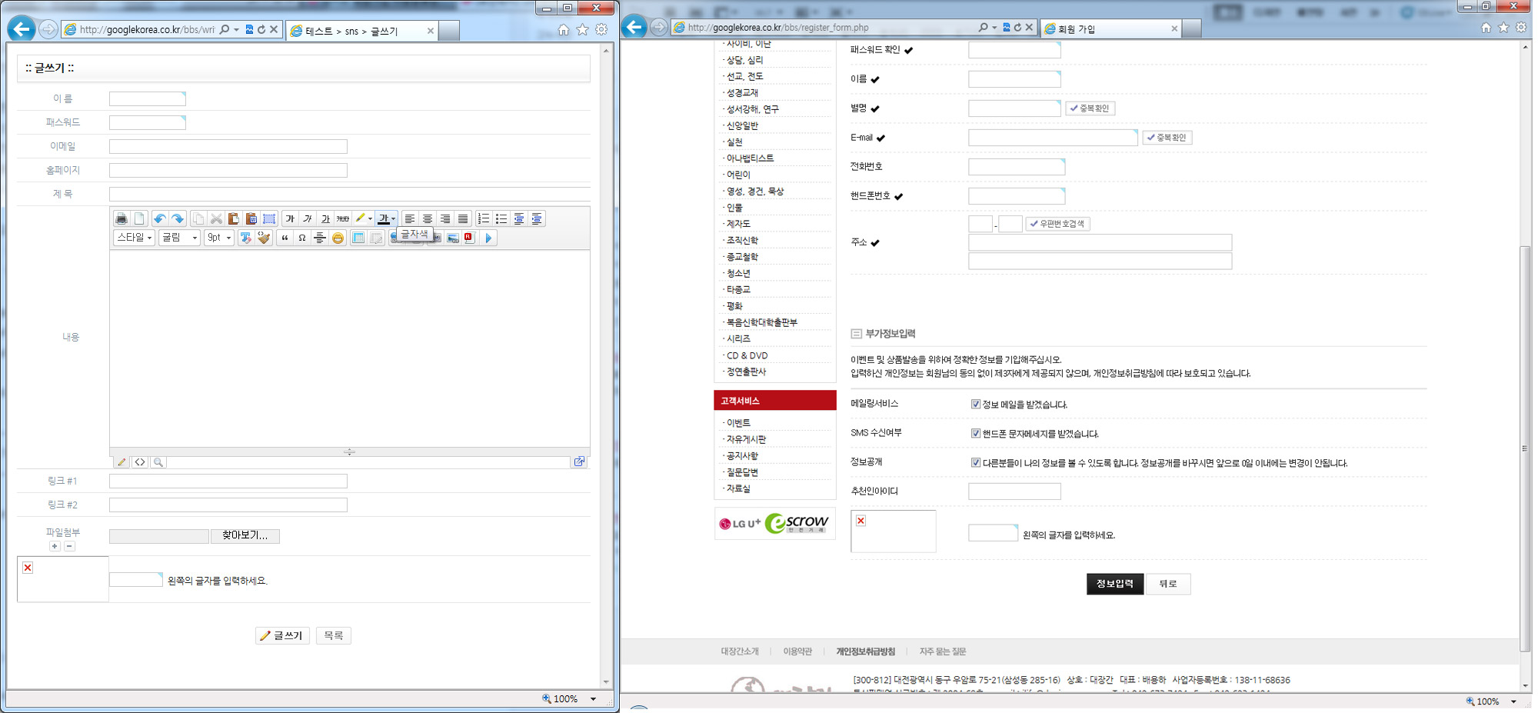
Task: Center-align text in the editor
Action: (428, 219)
